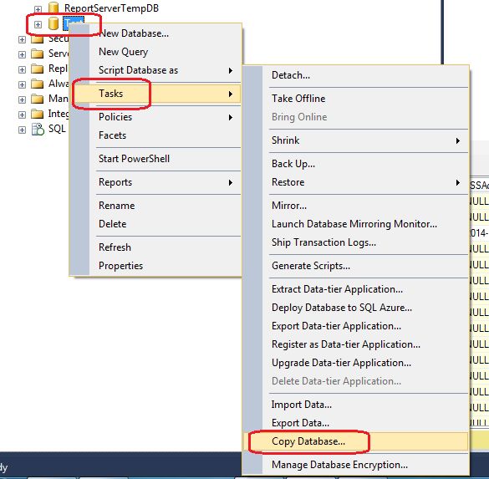
Task: Click the Security folder icon
Action: click(x=37, y=39)
